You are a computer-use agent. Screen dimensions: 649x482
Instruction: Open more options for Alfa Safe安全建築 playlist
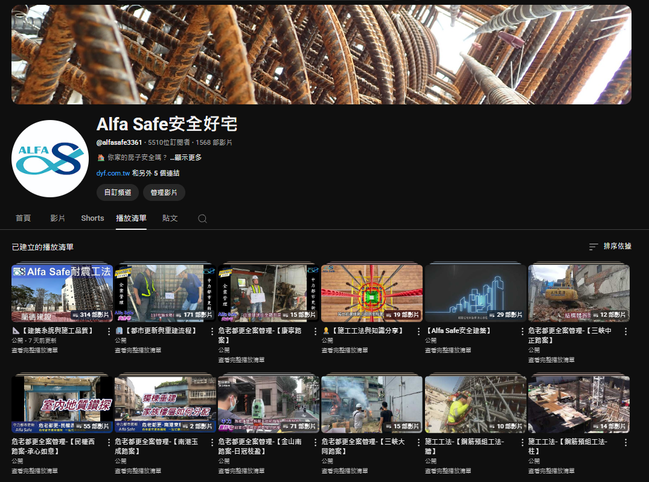[x=523, y=331]
